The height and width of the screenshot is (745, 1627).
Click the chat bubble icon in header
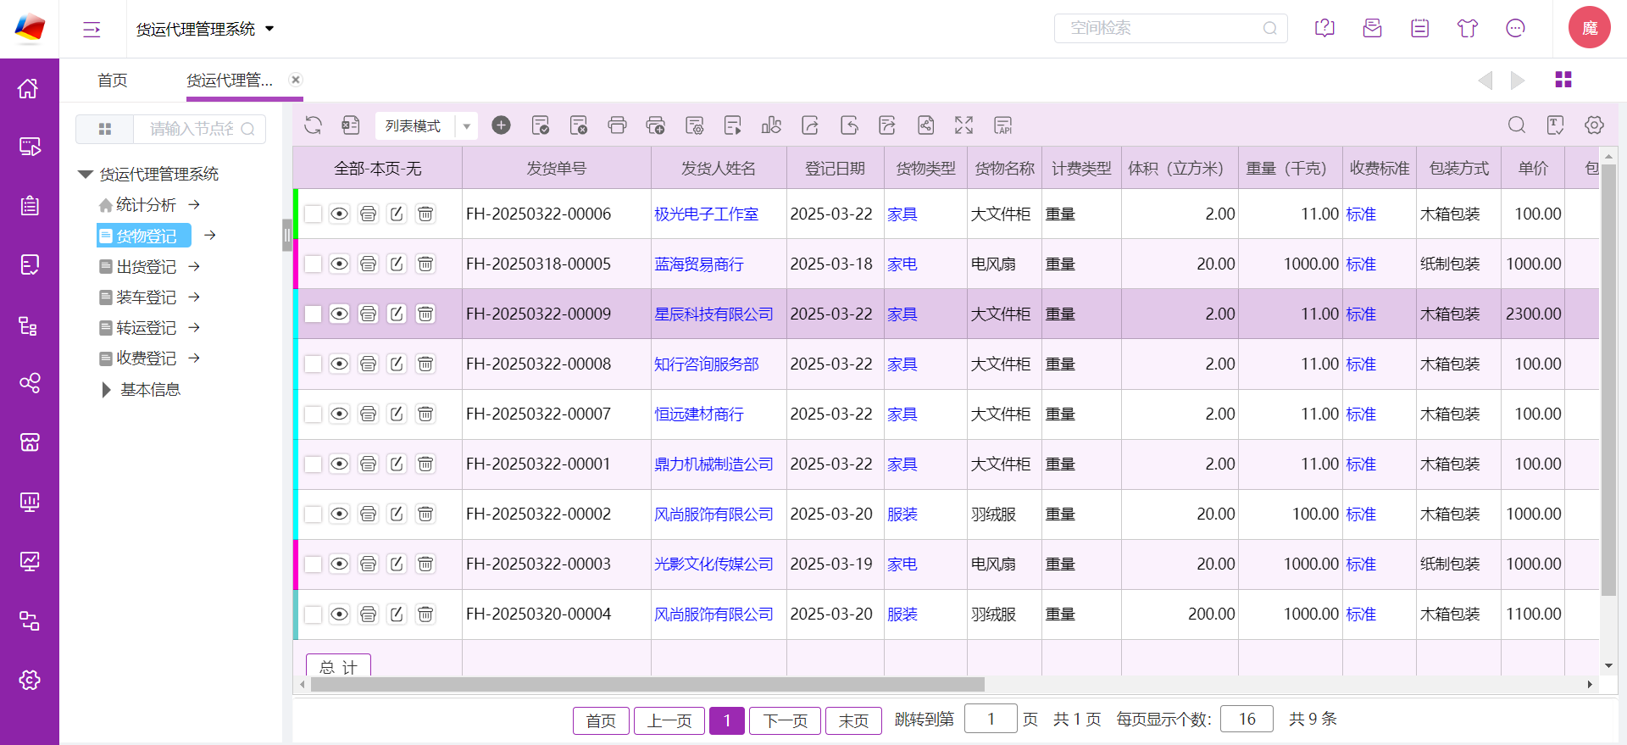1515,28
